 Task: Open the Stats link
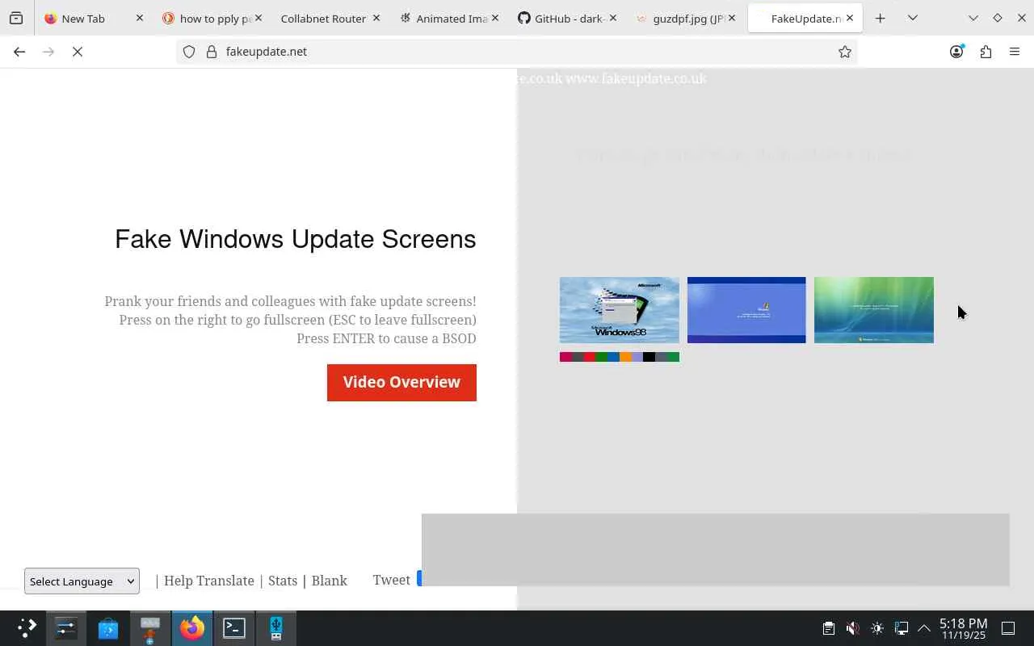(x=283, y=581)
